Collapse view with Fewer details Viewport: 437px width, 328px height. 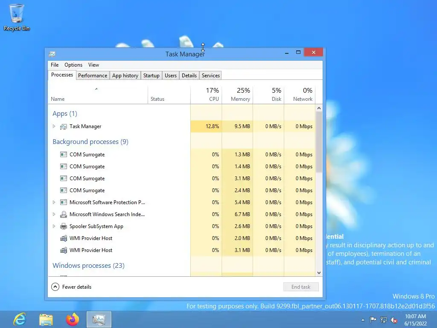pos(71,287)
